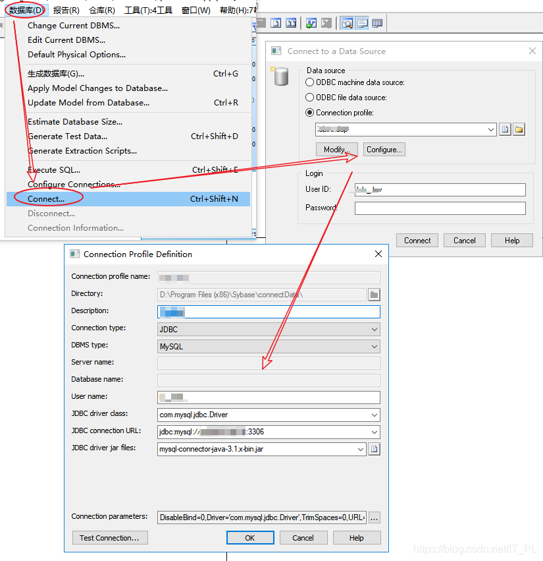
Task: Choose Execute SQL... menu item
Action: 128,170
